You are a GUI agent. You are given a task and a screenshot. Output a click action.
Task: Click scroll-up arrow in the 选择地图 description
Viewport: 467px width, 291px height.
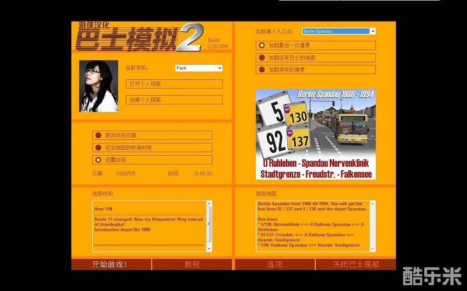pyautogui.click(x=372, y=204)
